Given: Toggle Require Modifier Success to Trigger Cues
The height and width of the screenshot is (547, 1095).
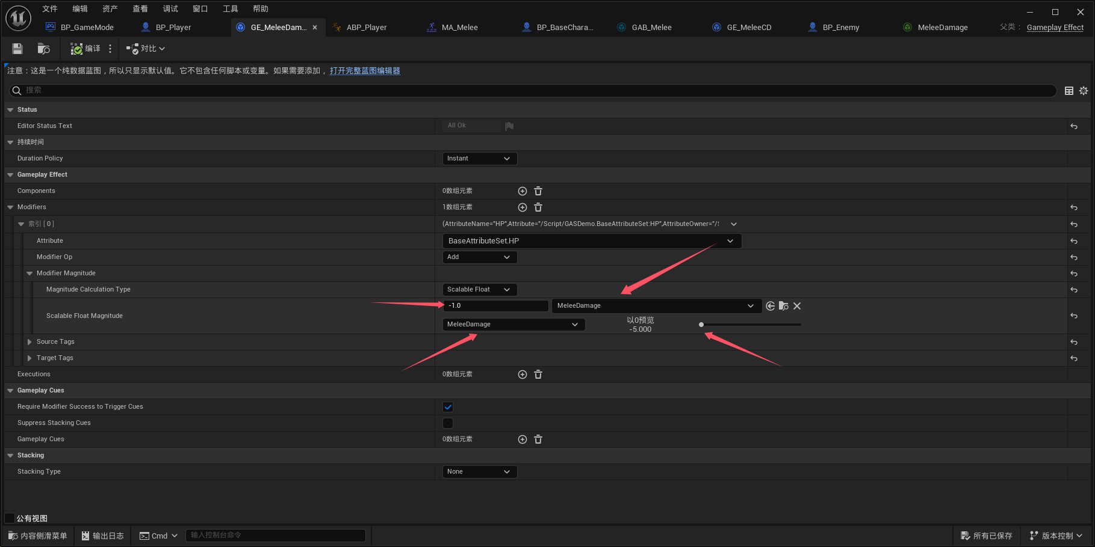Looking at the screenshot, I should [448, 407].
